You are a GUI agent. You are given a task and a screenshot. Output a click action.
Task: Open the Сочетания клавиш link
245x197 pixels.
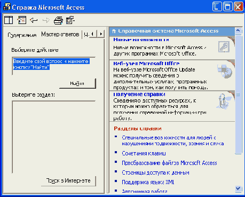[x=144, y=153]
